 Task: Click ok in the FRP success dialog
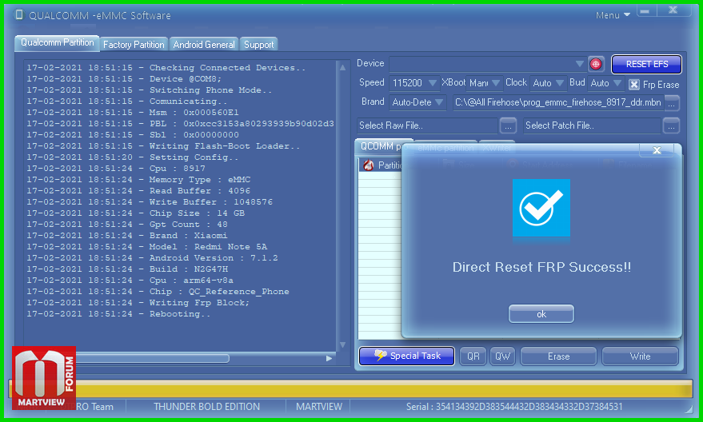(541, 314)
